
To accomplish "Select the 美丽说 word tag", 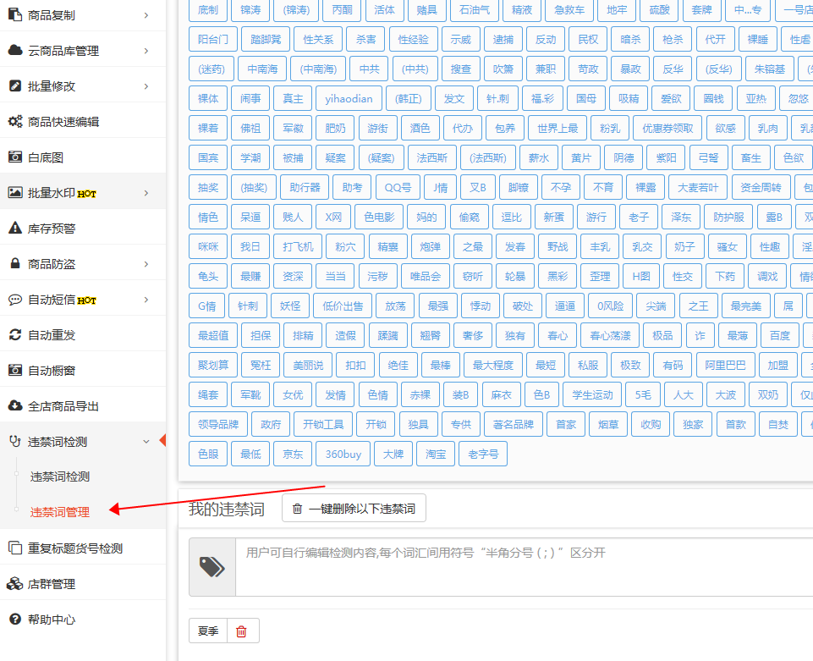I will pyautogui.click(x=308, y=366).
